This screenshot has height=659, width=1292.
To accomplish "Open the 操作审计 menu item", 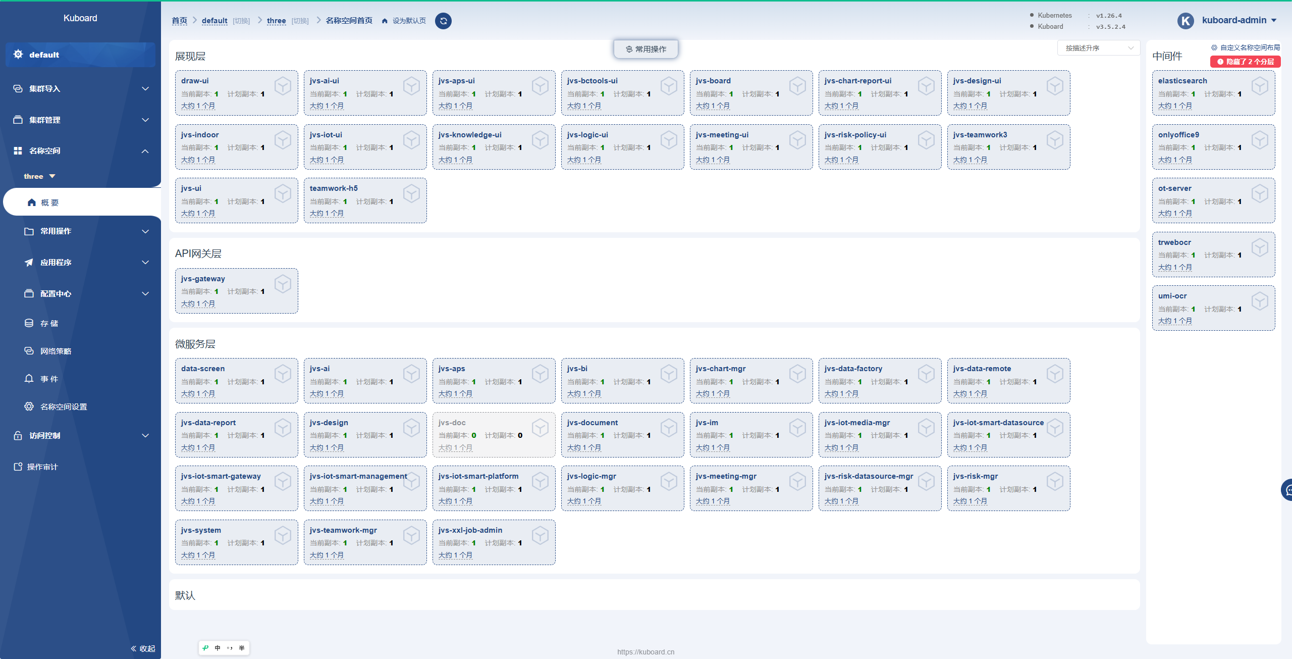I will 42,467.
